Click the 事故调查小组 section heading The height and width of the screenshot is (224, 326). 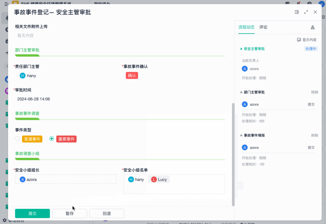click(27, 153)
